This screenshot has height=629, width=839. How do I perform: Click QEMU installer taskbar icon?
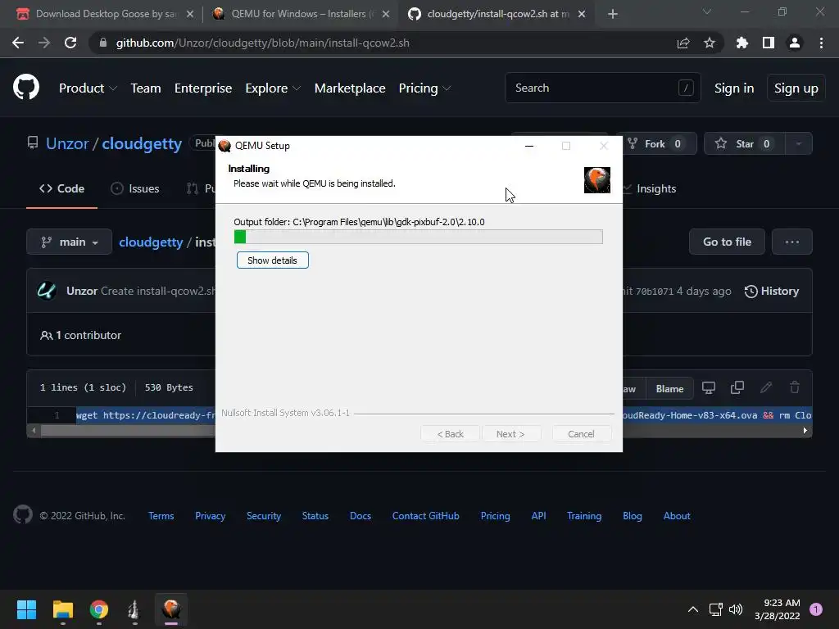pos(171,609)
